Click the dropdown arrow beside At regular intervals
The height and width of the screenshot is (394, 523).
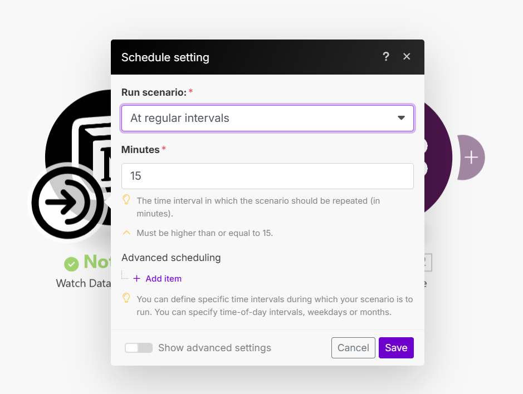pyautogui.click(x=401, y=118)
